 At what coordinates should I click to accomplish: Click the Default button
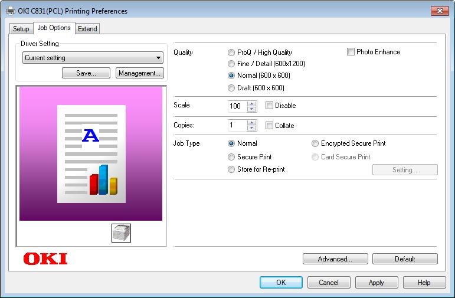(405, 259)
